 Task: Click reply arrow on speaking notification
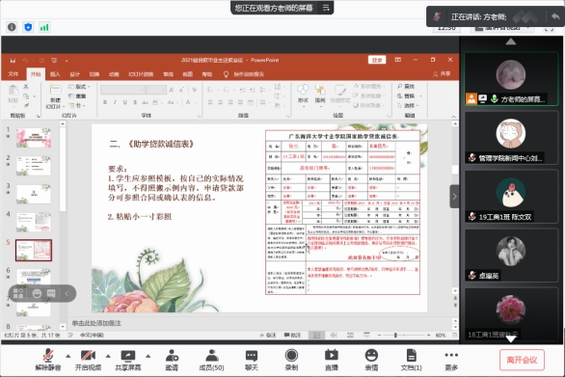point(555,16)
